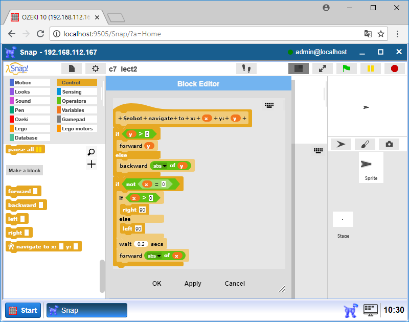Click Make a block button
Image resolution: width=409 pixels, height=322 pixels.
25,171
